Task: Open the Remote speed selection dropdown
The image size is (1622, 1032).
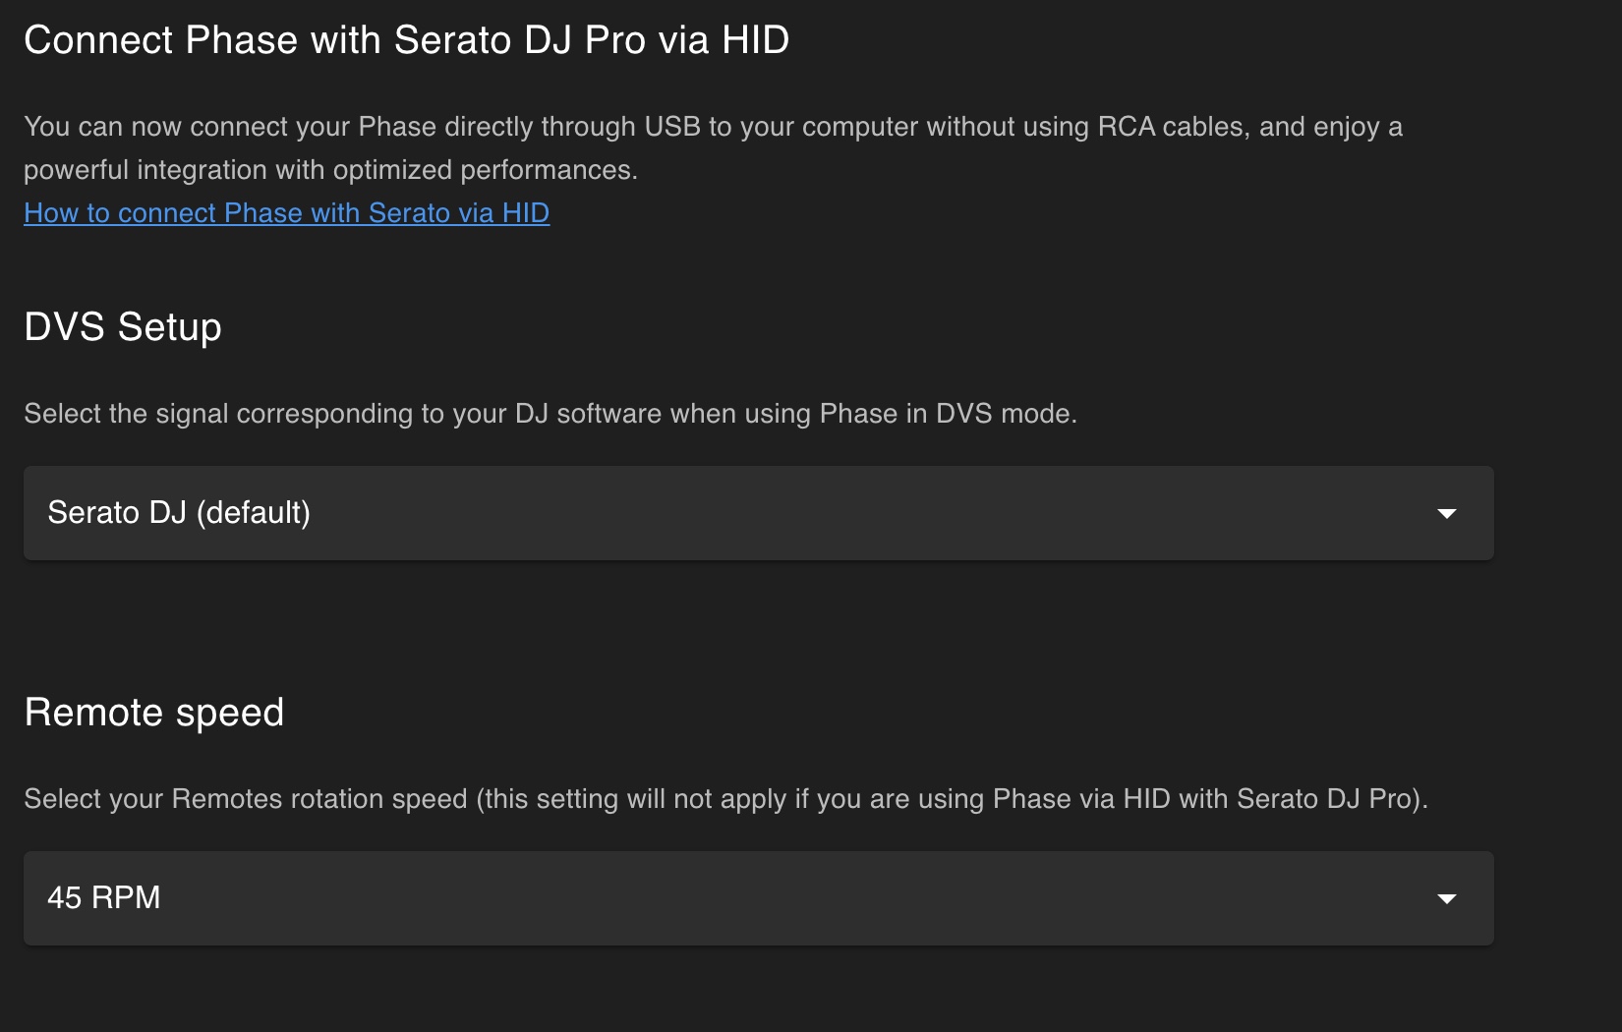Action: [757, 898]
